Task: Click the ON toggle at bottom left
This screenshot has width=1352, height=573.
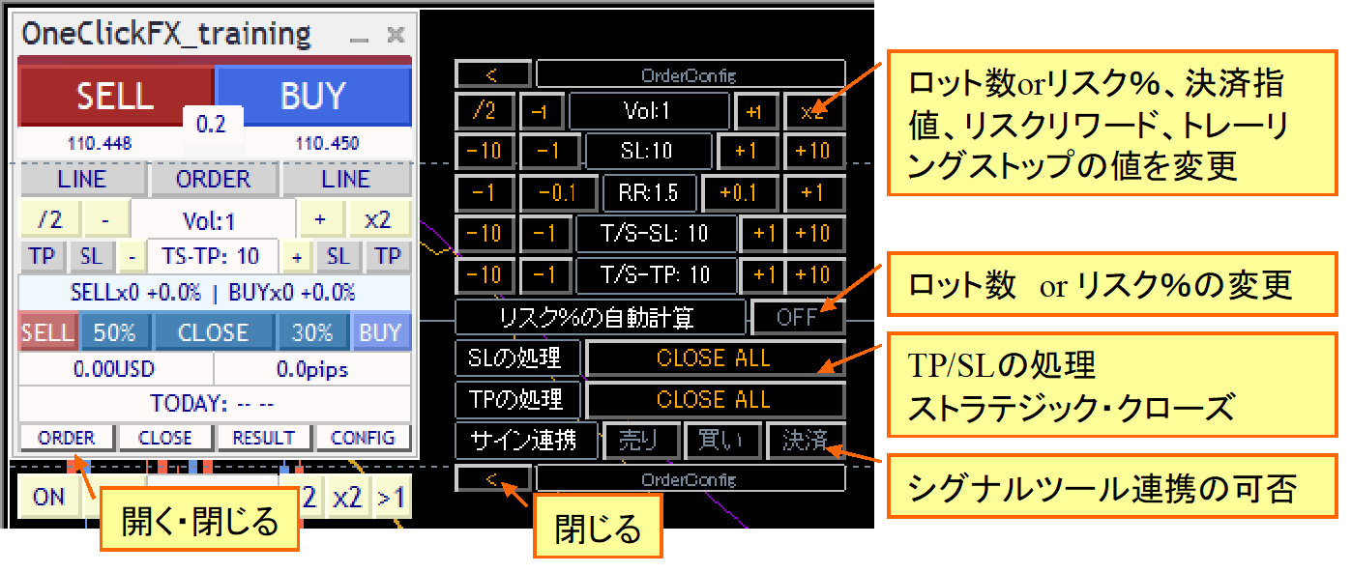Action: pyautogui.click(x=49, y=497)
